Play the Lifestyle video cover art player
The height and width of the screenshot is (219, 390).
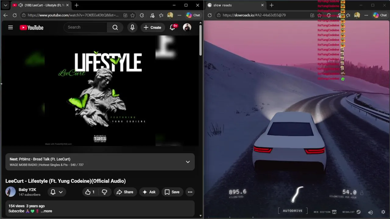[x=100, y=91]
